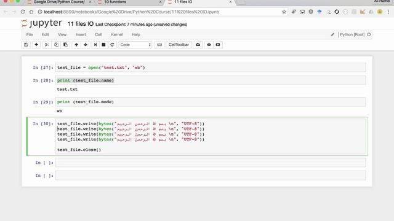The height and width of the screenshot is (221, 394).
Task: Click the first empty code cell
Action: tap(211, 163)
